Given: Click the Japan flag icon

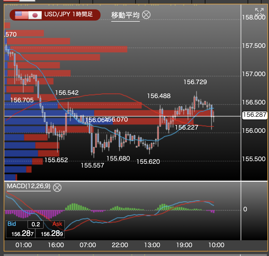Looking at the screenshot, I should 35,15.
